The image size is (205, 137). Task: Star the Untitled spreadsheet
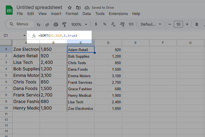tap(70, 8)
